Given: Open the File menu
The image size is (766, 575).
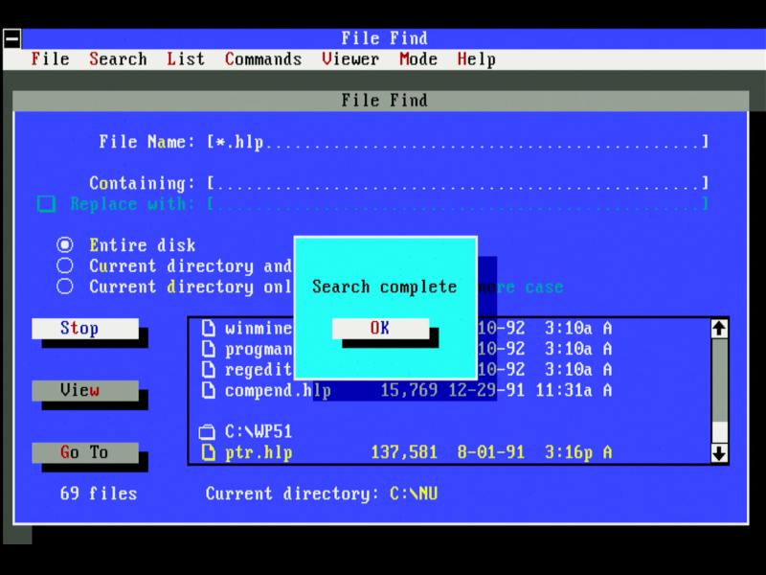Looking at the screenshot, I should (50, 59).
